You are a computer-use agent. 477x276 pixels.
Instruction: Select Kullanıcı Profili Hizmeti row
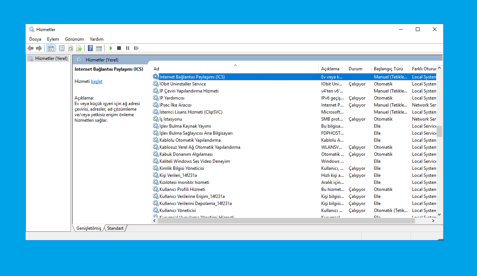pos(294,189)
